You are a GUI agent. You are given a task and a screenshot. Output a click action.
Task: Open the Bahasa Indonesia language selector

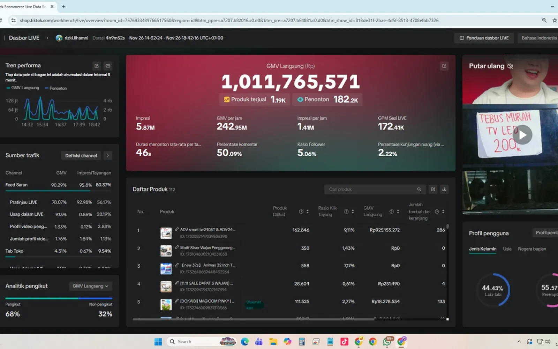537,38
